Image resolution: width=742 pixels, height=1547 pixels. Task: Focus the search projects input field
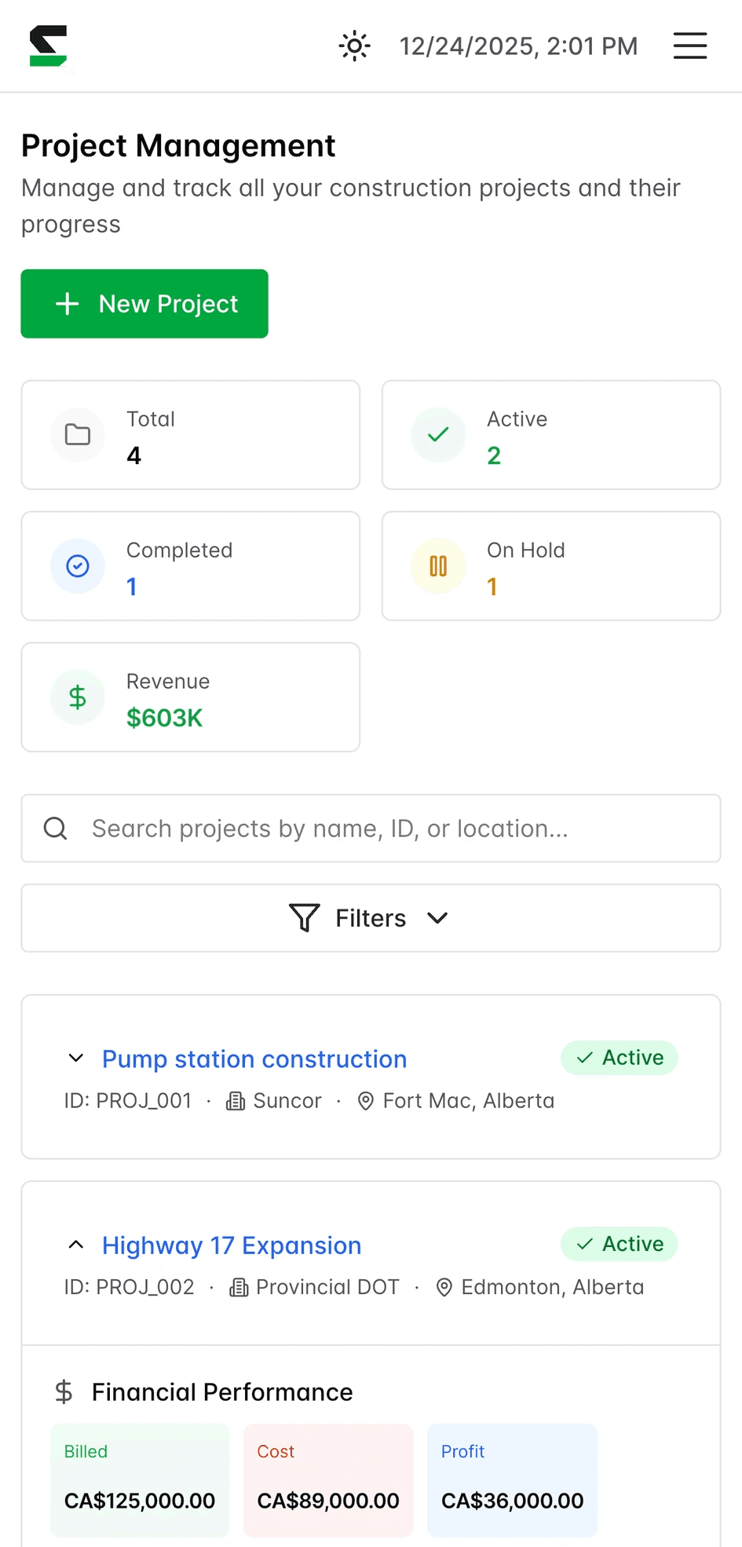point(371,828)
